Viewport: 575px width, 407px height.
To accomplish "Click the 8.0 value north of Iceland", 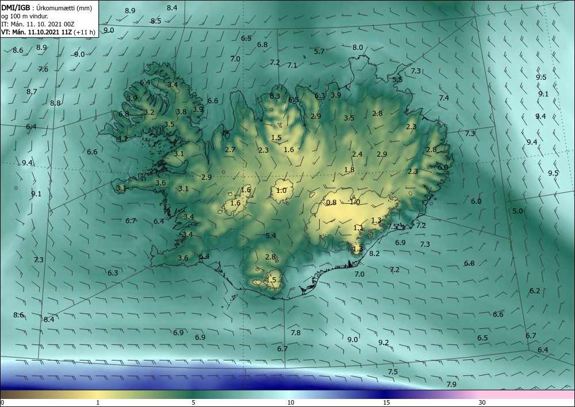I will [x=358, y=48].
